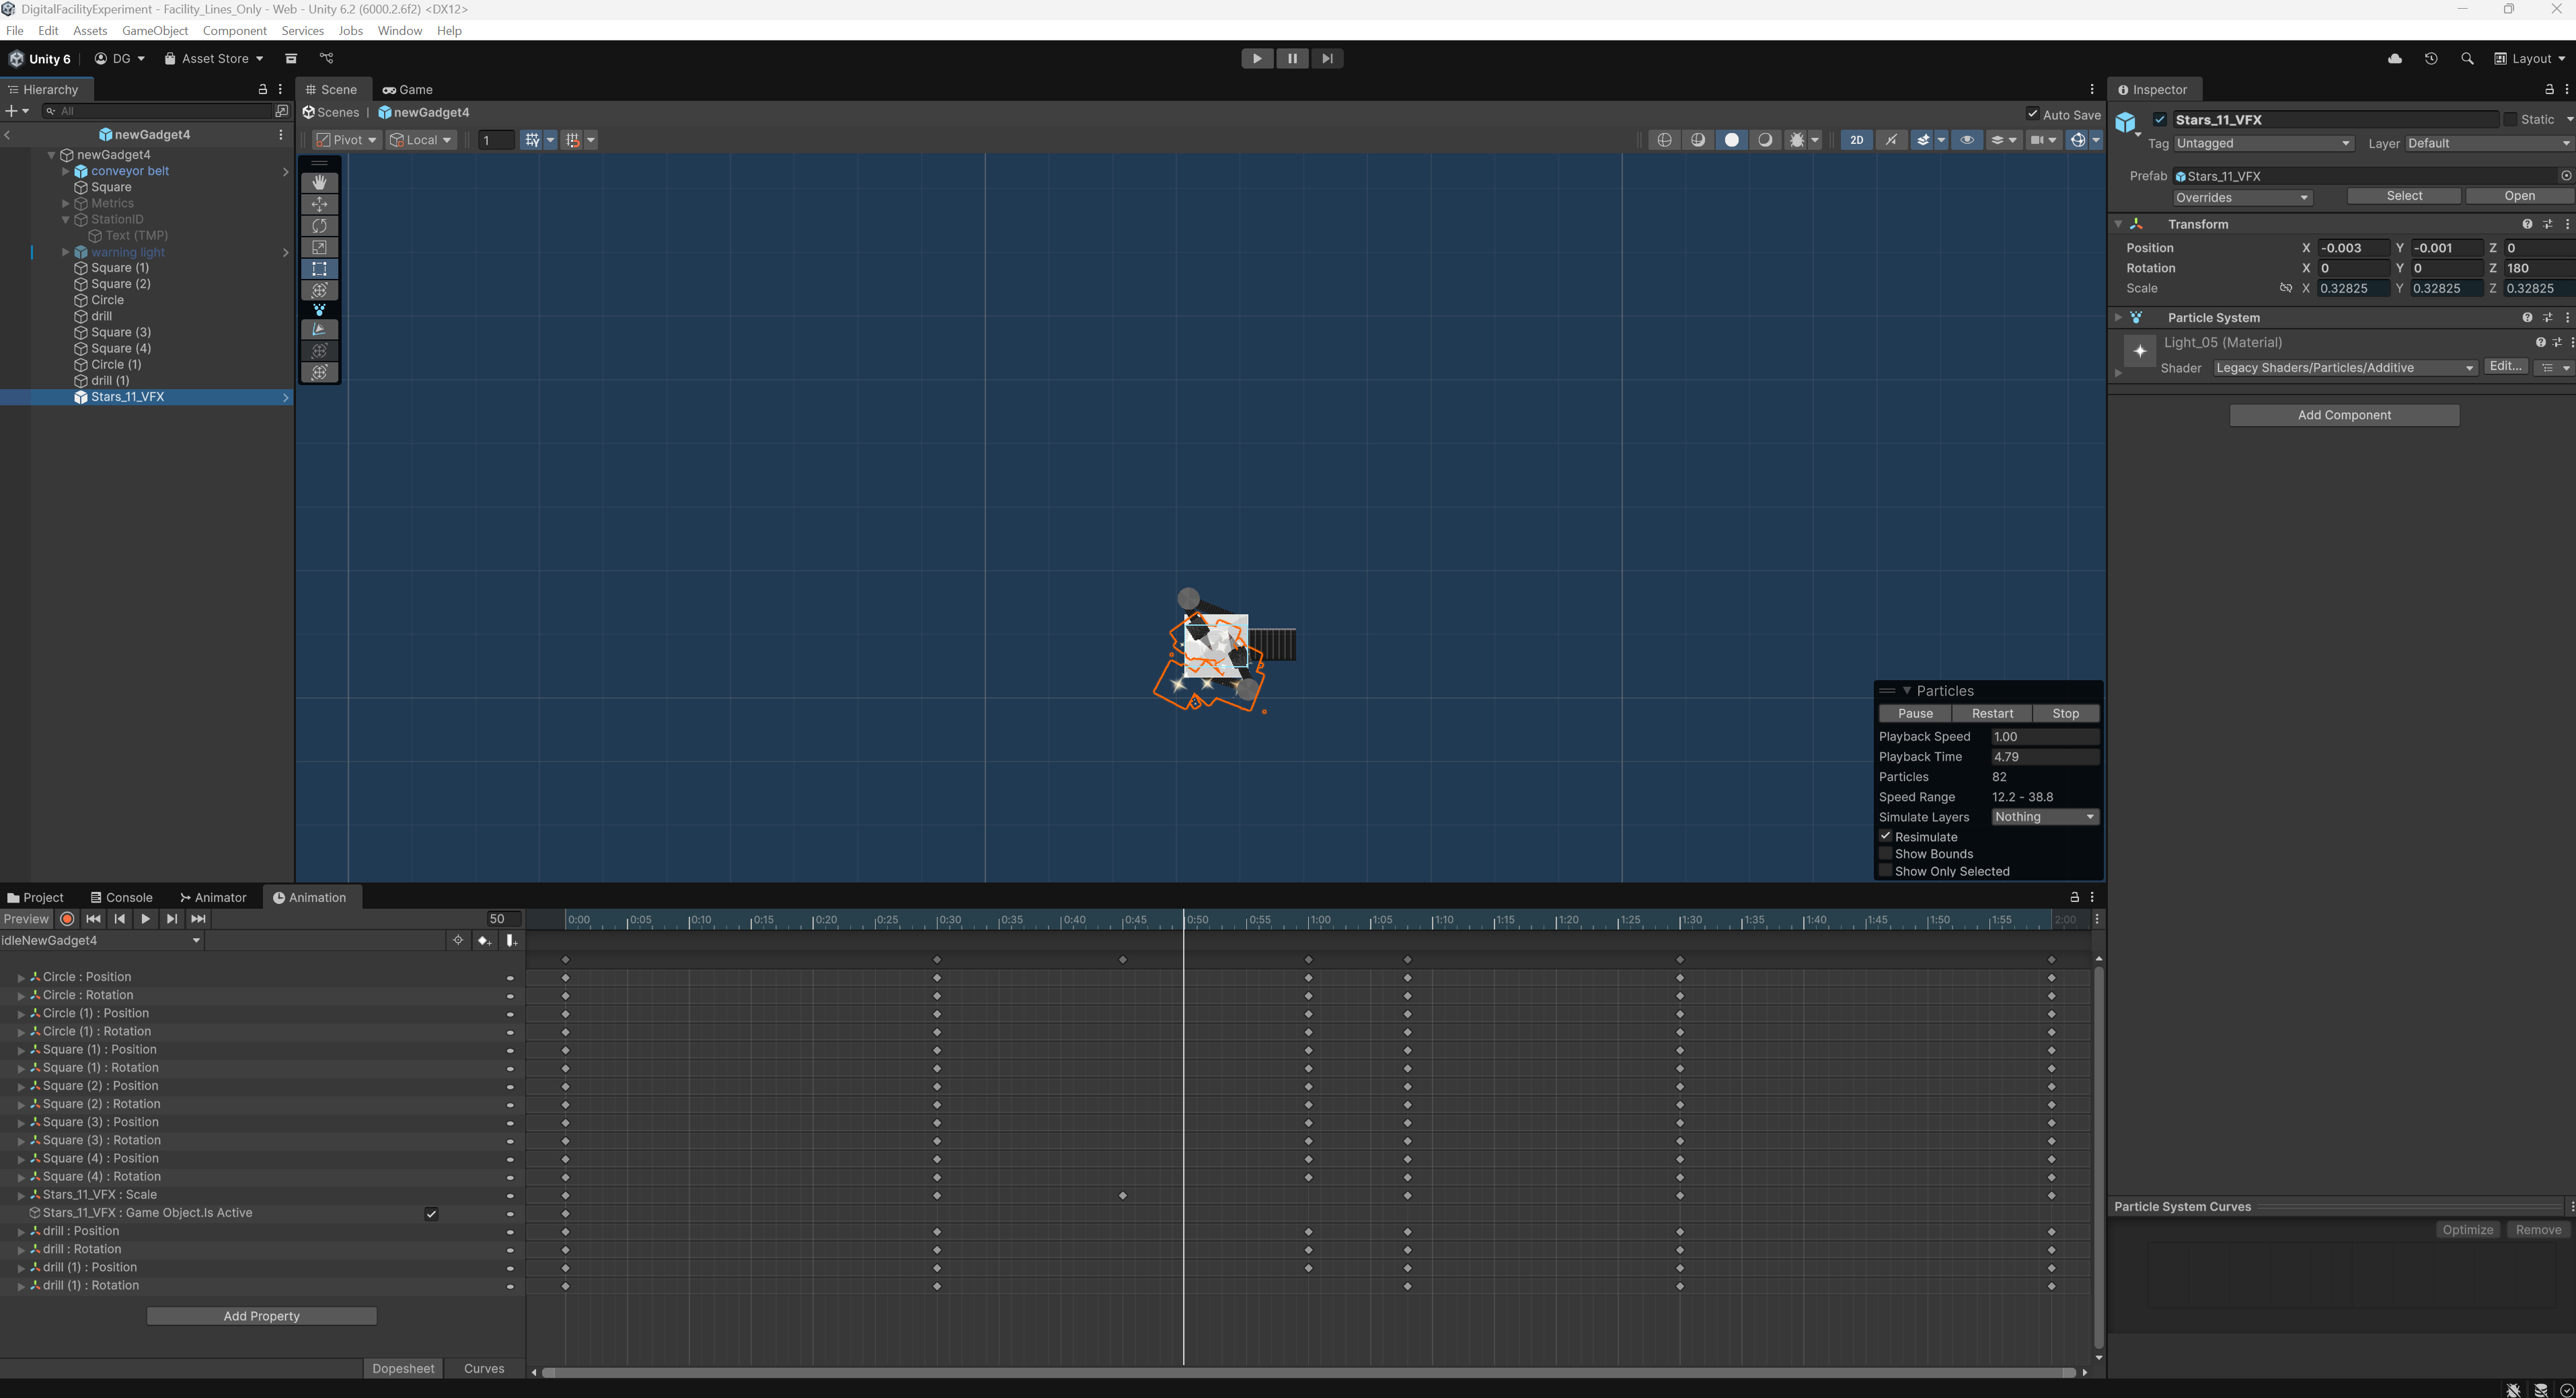Toggle 2D view mode in scene
2576x1398 pixels.
point(1856,140)
